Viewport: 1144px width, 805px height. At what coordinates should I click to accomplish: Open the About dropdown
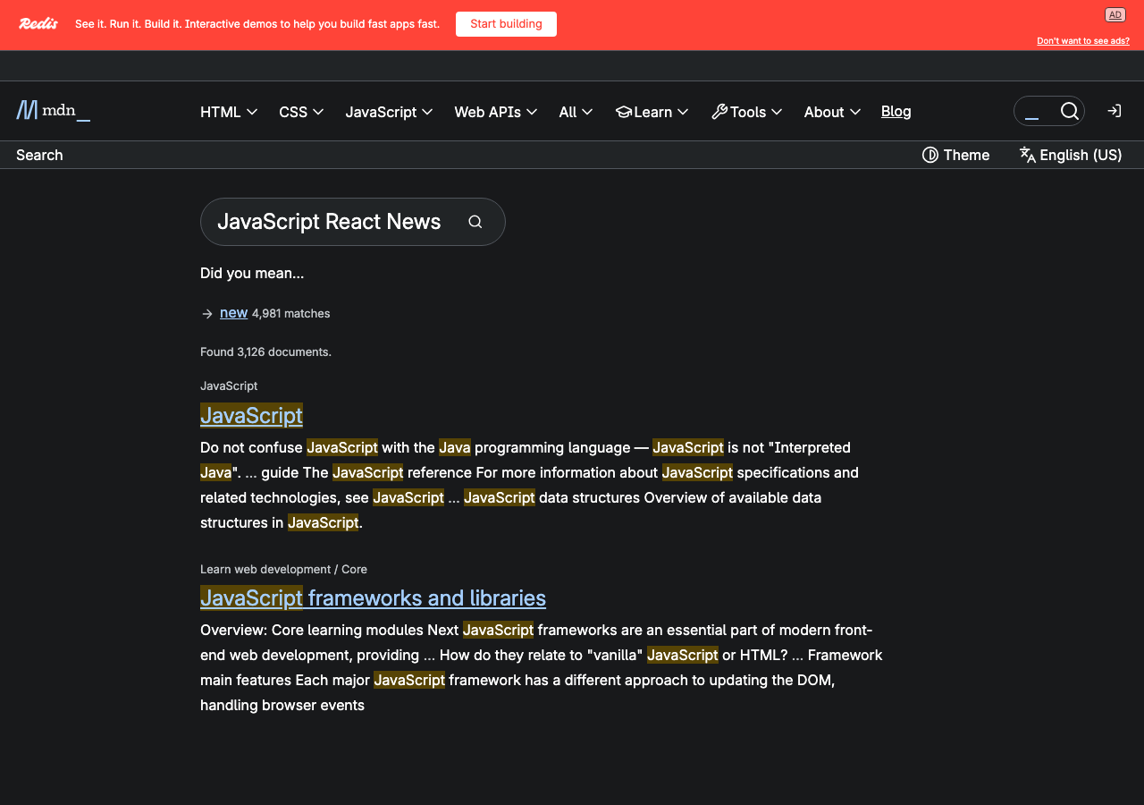point(831,112)
